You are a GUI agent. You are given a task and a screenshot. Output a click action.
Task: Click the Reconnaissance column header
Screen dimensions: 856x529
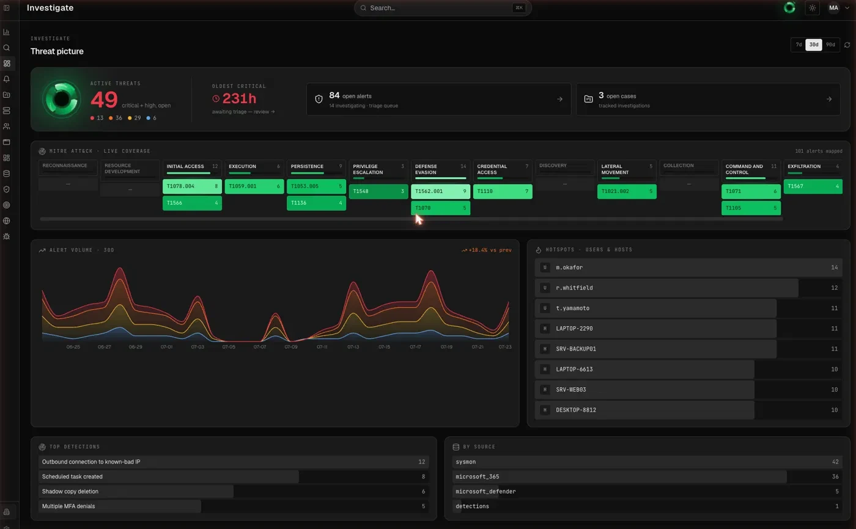[x=68, y=167]
